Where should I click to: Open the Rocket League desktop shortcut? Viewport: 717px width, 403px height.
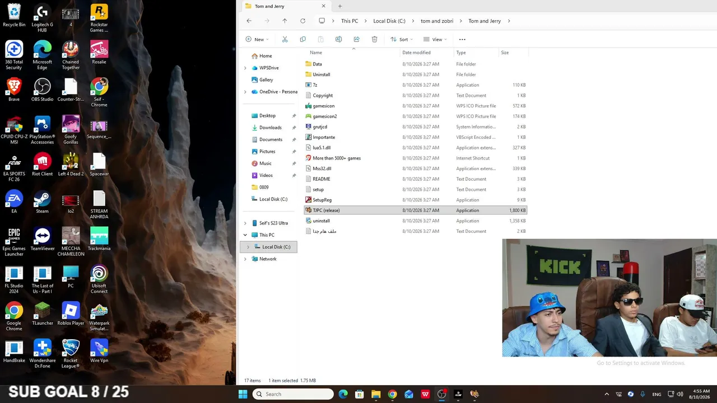point(71,354)
